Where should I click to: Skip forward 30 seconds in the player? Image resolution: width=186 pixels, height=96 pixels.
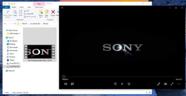(x=129, y=84)
